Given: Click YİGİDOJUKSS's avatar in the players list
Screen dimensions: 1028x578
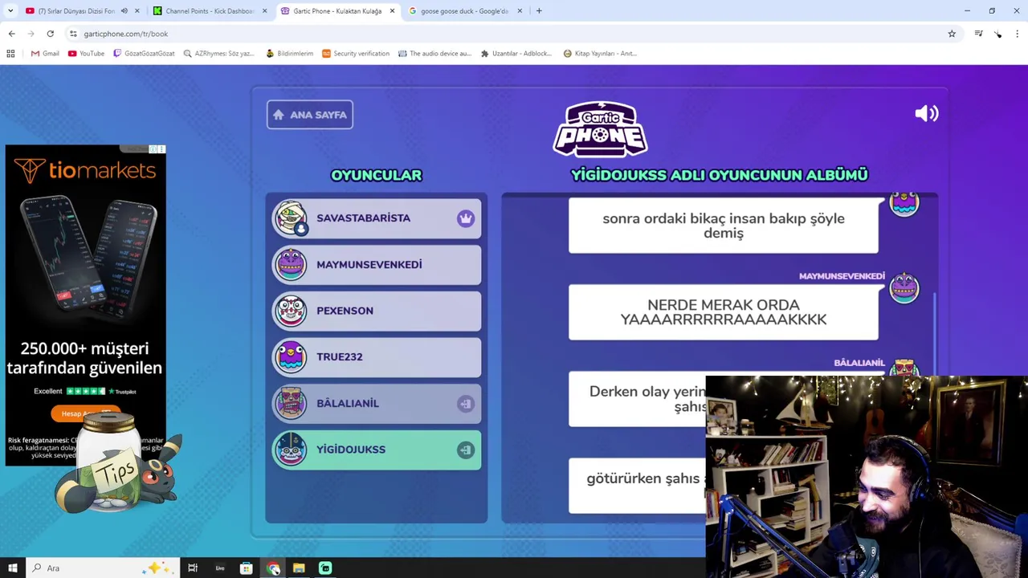Looking at the screenshot, I should tap(290, 450).
